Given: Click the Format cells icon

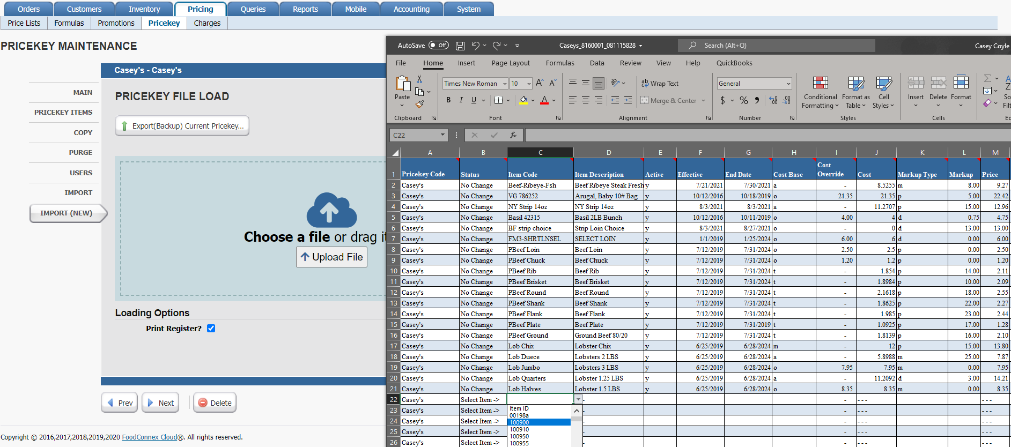Looking at the screenshot, I should [961, 83].
